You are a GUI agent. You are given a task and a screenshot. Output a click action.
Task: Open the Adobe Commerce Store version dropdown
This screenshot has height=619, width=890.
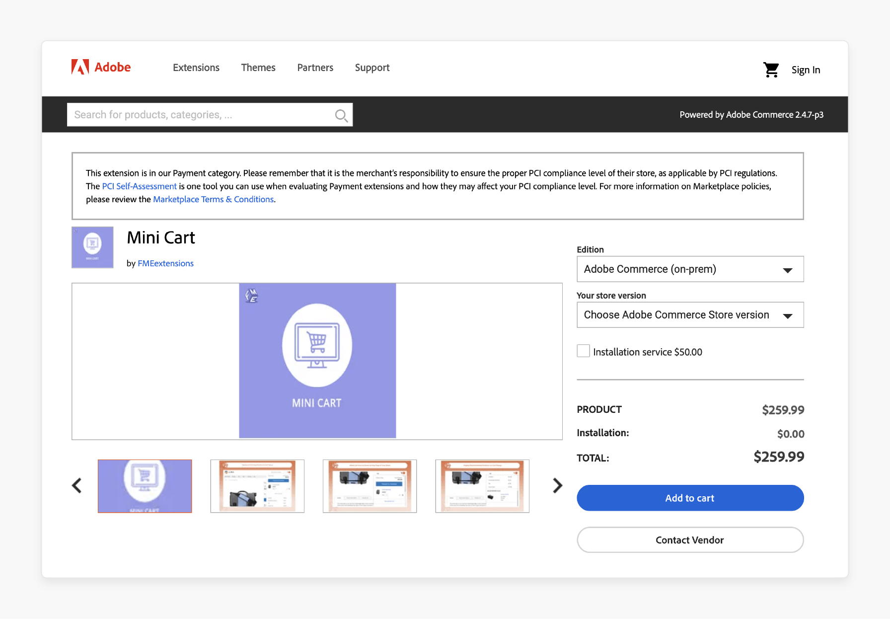pyautogui.click(x=690, y=314)
